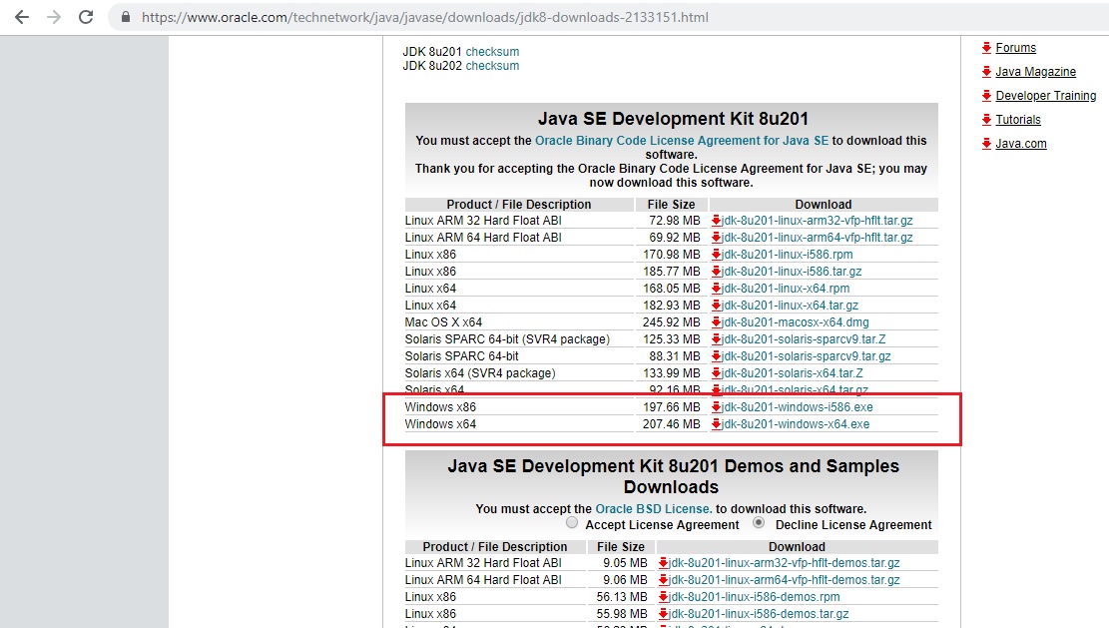Click download arrow icon beside linux-x64.tar.gz
Viewport: 1109px width, 628px height.
(x=717, y=306)
